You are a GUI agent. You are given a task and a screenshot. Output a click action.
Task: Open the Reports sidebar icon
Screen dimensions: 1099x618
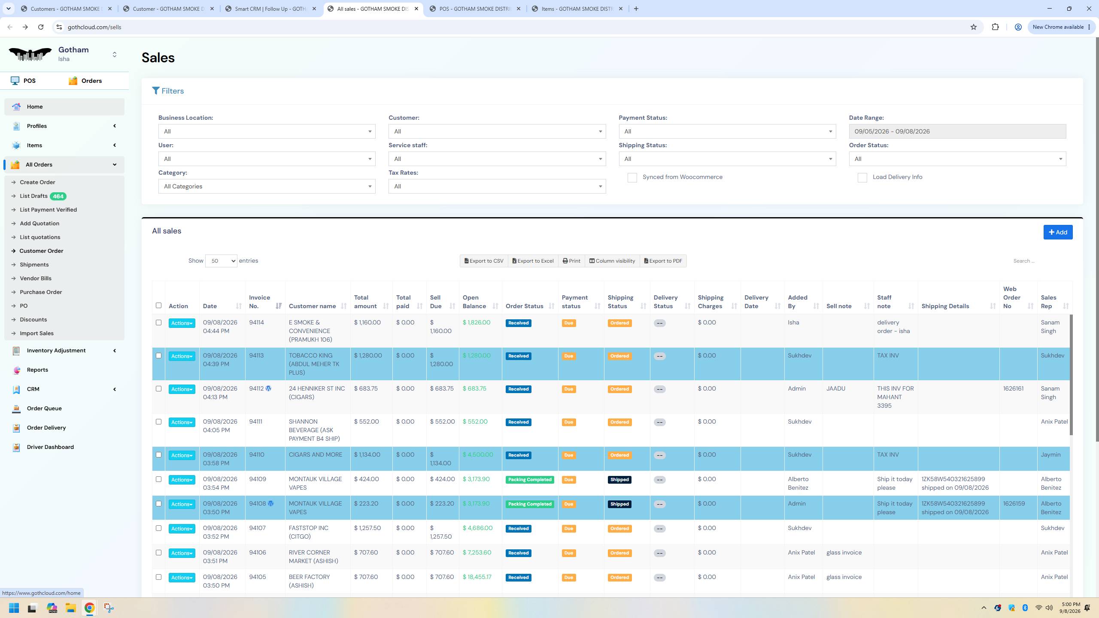16,370
